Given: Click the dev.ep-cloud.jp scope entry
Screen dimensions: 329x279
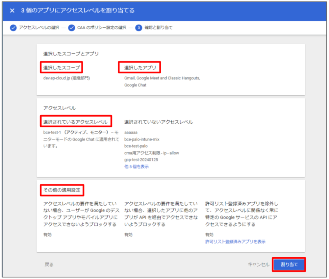Looking at the screenshot, I should [66, 78].
